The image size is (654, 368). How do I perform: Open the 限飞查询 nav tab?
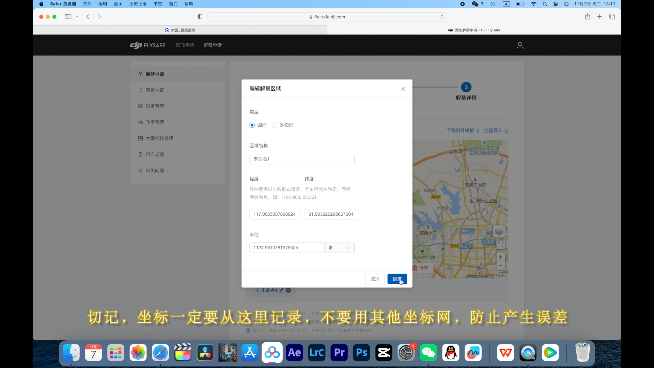tap(185, 45)
